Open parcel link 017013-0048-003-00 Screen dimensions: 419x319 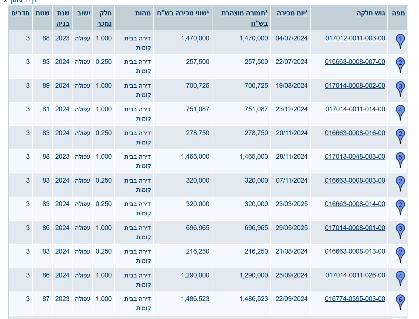[x=355, y=157]
